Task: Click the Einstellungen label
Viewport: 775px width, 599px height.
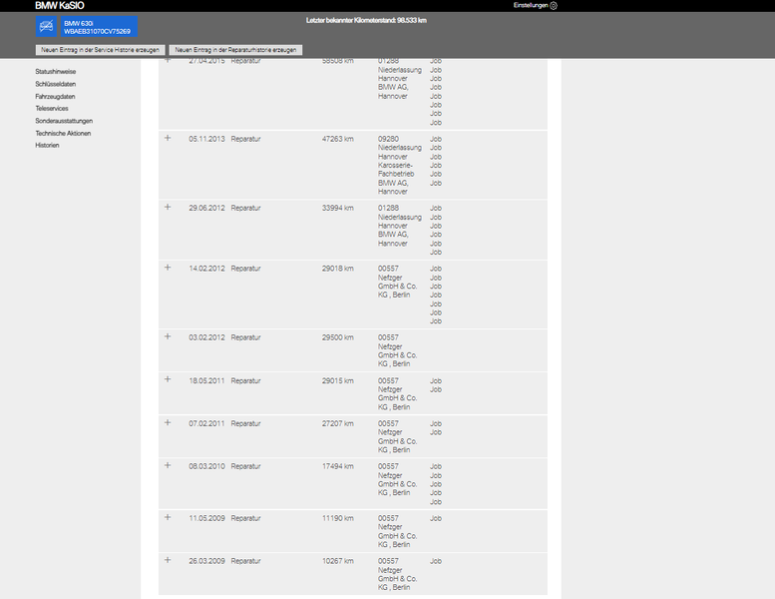Action: (x=531, y=5)
